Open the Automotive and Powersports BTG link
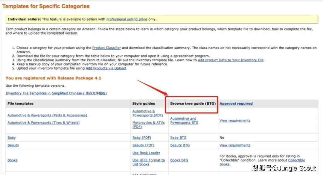This screenshot has width=323, height=175. pyautogui.click(x=184, y=121)
